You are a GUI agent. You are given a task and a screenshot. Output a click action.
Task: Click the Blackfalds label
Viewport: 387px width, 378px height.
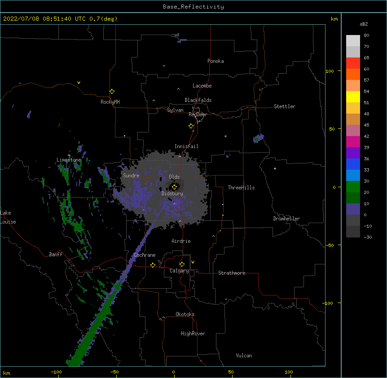tap(198, 100)
